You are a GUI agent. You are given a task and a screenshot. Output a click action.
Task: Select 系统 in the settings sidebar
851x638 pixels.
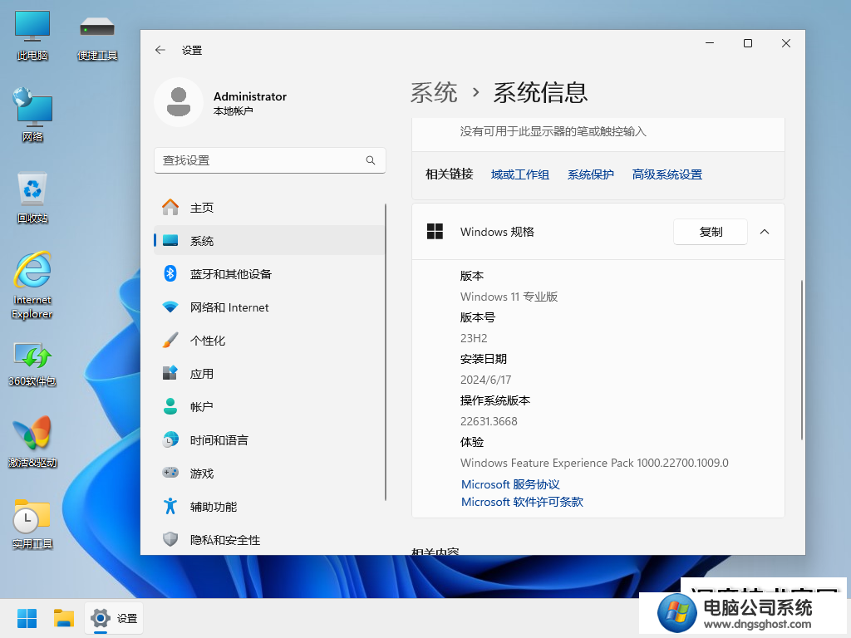(x=270, y=240)
